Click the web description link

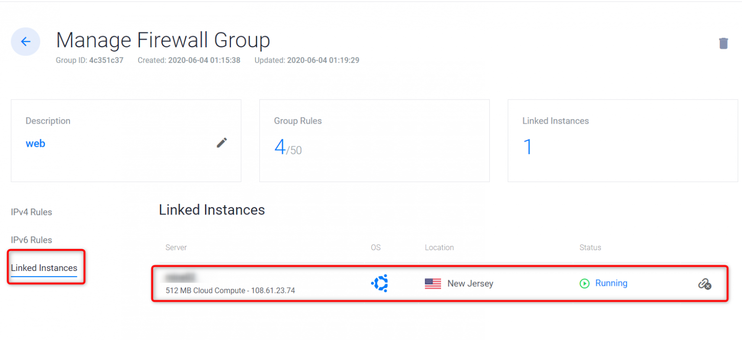coord(35,143)
